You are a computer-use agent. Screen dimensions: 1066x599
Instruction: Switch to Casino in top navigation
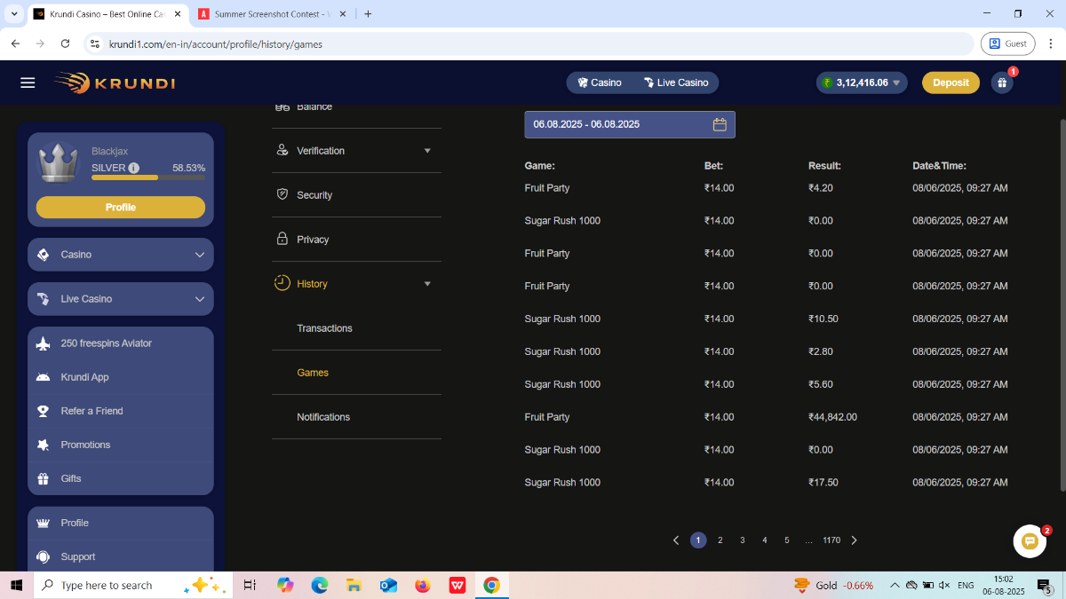coord(600,83)
